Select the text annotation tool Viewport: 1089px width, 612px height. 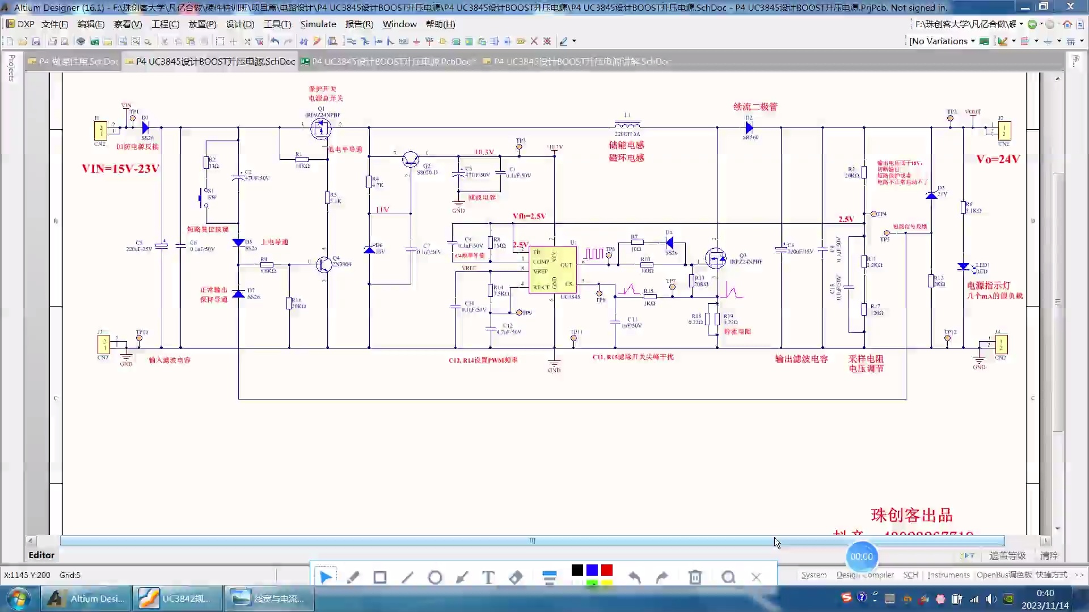[x=488, y=577]
